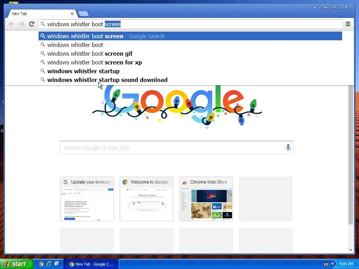Launch Chrome from the quick launch bar

(x=41, y=264)
